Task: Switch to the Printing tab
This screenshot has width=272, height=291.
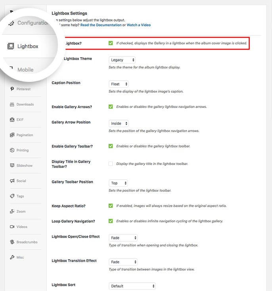Action: [23, 150]
